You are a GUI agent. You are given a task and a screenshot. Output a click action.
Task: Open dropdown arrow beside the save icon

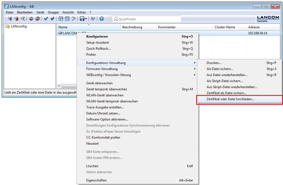(86, 19)
